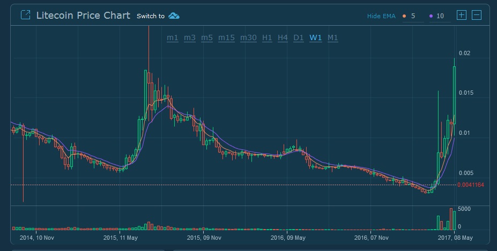Click the 5000 volume axis label
This screenshot has width=497, height=251.
pos(464,209)
